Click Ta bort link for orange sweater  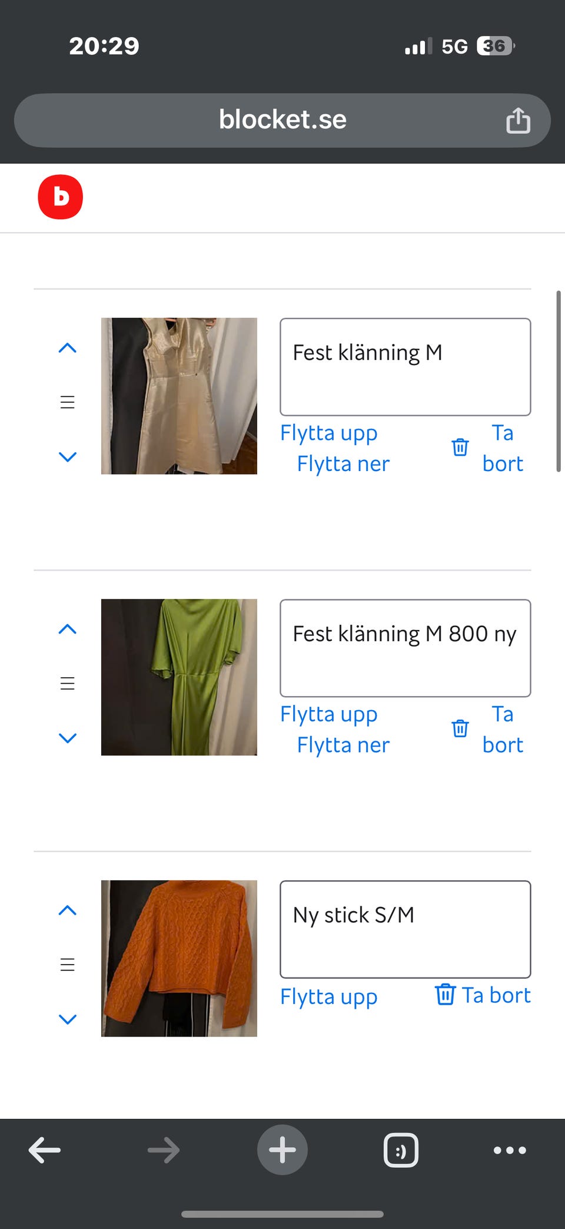coord(496,995)
